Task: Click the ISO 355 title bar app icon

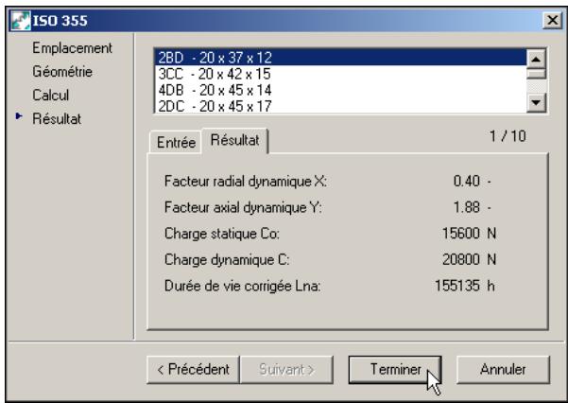Action: click(20, 20)
